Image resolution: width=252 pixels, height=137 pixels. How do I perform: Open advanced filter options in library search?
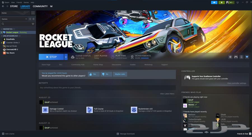(33, 24)
